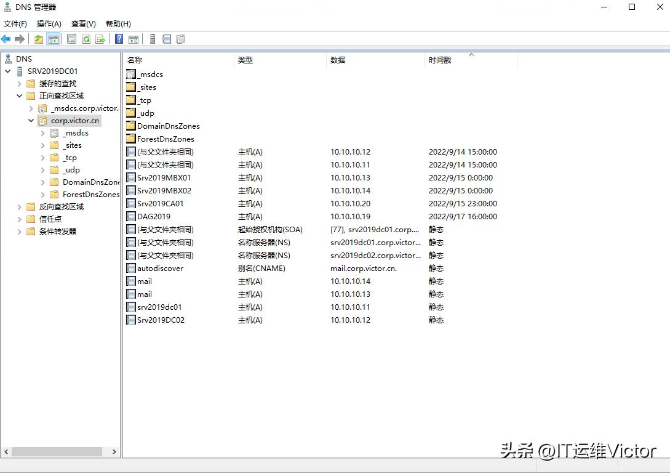Click the Up One Level folder icon
Image resolution: width=670 pixels, height=473 pixels.
pyautogui.click(x=38, y=39)
